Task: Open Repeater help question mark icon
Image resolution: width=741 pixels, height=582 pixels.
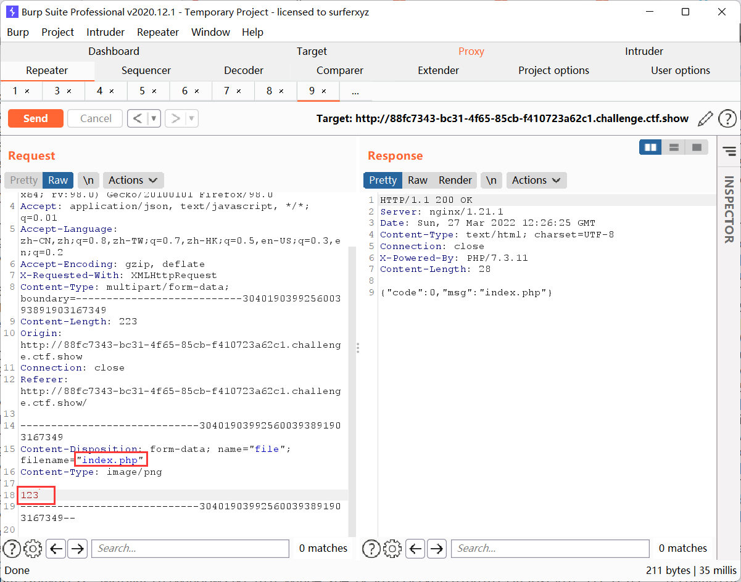Action: pyautogui.click(x=727, y=118)
